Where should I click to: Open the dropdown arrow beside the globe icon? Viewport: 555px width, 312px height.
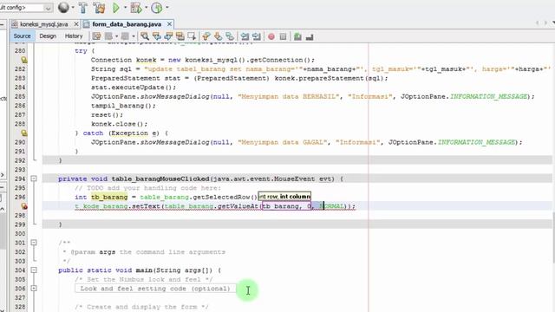click(73, 8)
